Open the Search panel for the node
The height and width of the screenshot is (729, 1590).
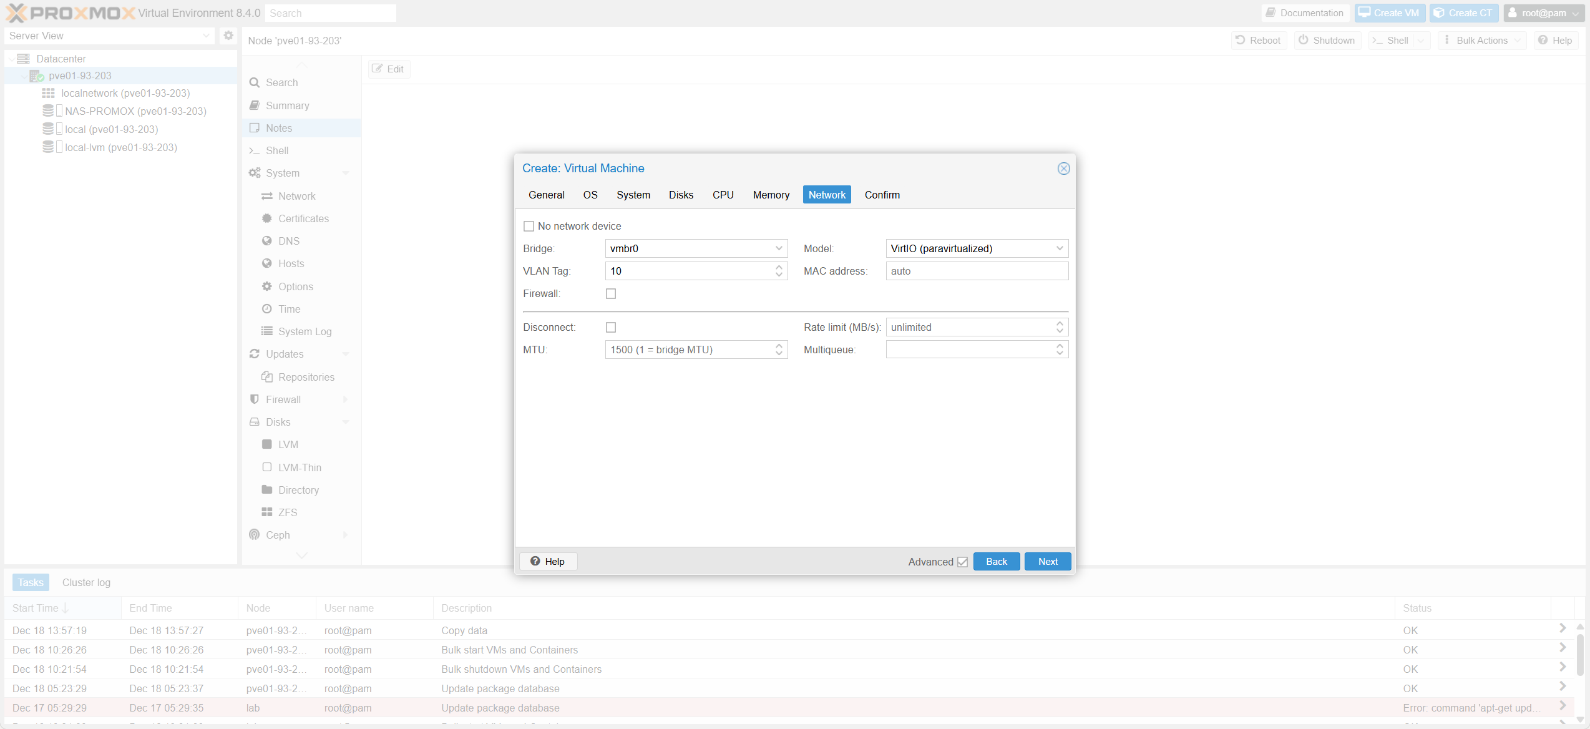pyautogui.click(x=281, y=82)
